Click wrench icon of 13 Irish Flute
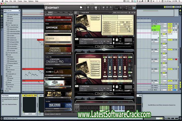 (x=77, y=86)
